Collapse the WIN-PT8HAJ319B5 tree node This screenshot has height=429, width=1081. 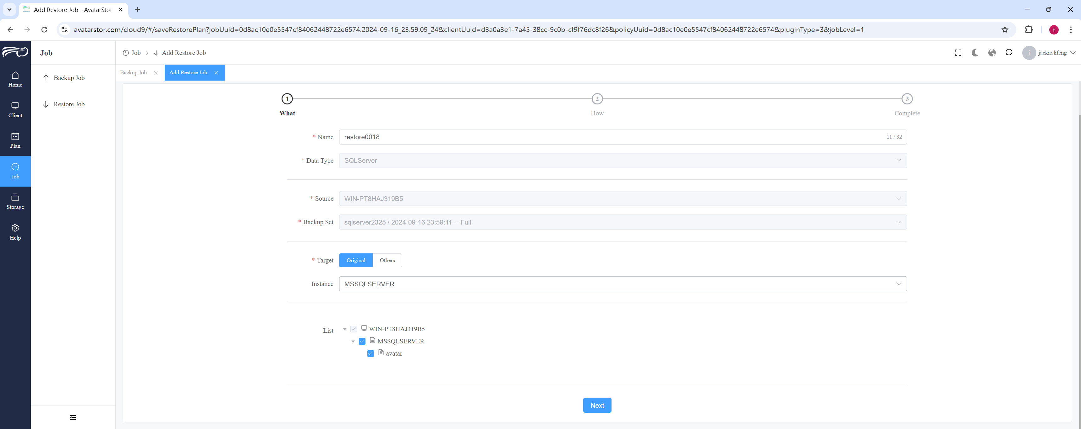click(x=344, y=329)
